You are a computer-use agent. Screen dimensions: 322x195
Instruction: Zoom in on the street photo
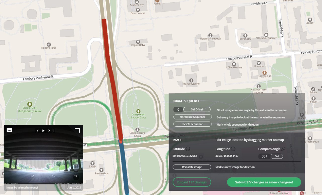click(x=76, y=166)
